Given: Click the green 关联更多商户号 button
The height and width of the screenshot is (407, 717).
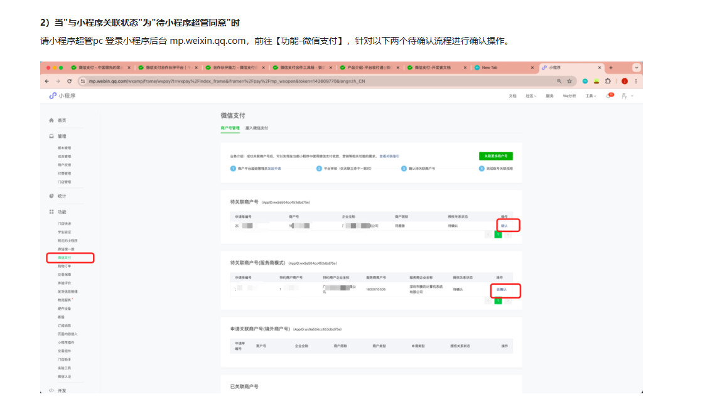Looking at the screenshot, I should tap(495, 156).
